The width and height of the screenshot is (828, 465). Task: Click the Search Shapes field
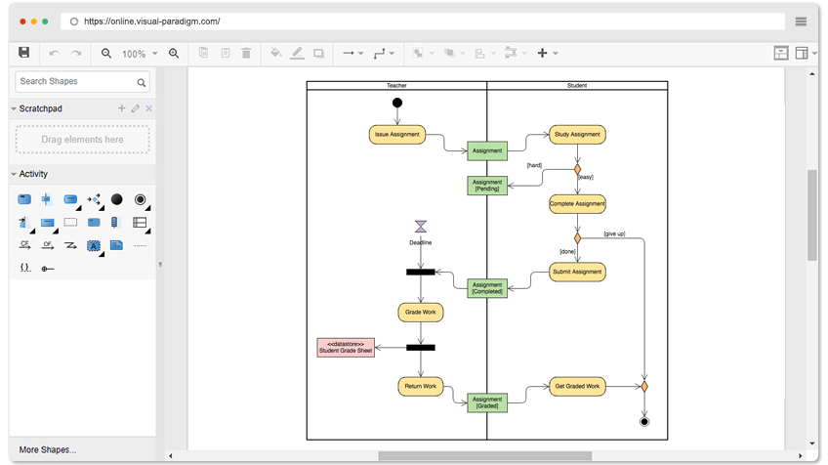pyautogui.click(x=82, y=81)
